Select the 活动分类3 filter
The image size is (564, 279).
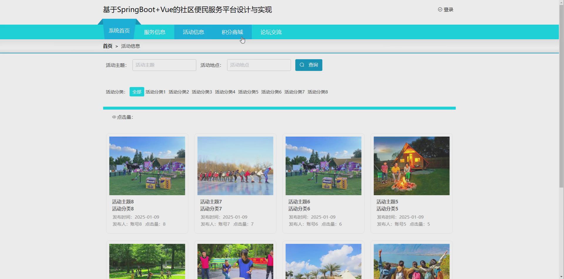point(202,92)
